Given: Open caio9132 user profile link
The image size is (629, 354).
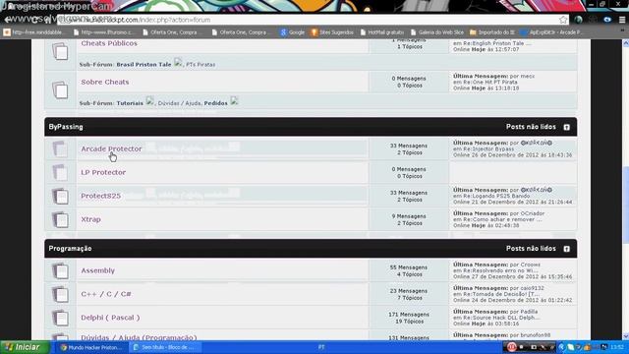Looking at the screenshot, I should [532, 288].
